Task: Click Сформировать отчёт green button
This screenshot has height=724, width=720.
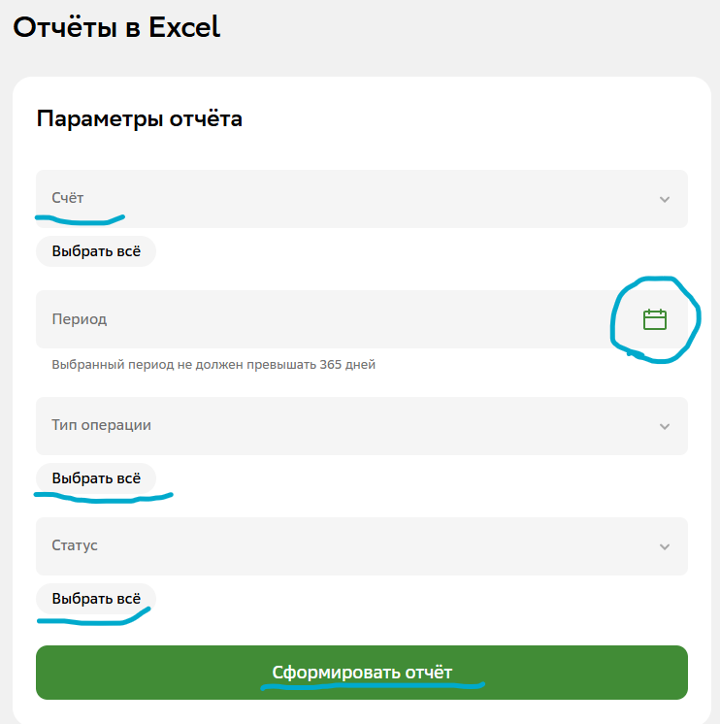Action: pos(361,673)
